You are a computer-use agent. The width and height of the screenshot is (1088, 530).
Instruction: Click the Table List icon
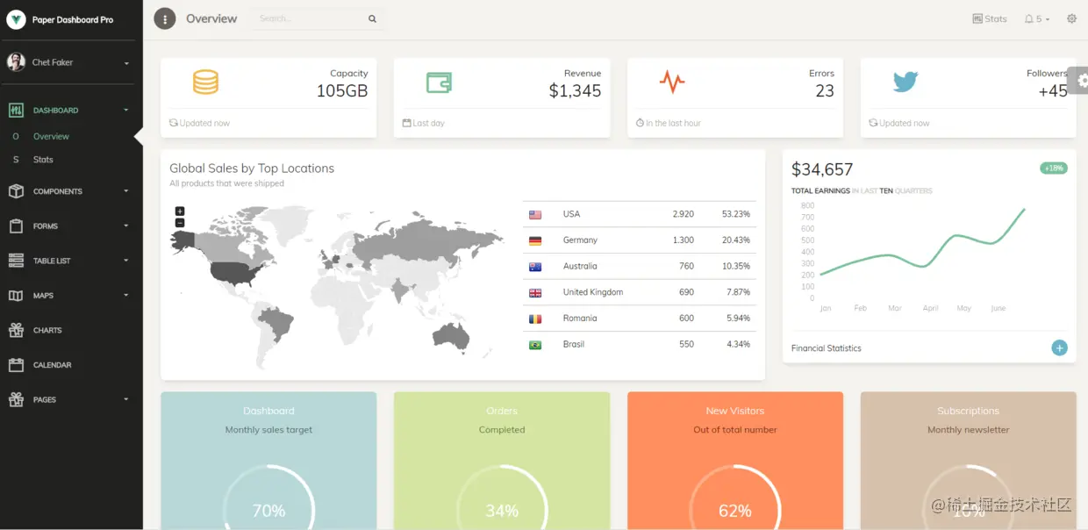coord(16,261)
